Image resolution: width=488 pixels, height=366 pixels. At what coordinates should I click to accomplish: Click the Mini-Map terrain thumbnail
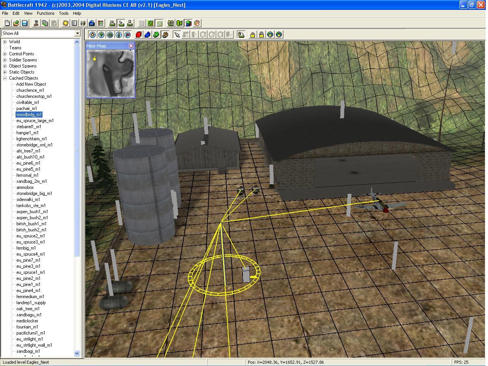pos(110,74)
